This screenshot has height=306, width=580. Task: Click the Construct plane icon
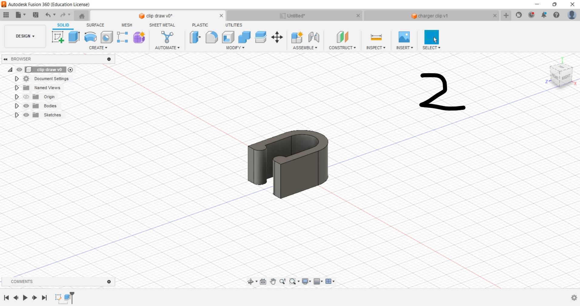click(x=342, y=37)
